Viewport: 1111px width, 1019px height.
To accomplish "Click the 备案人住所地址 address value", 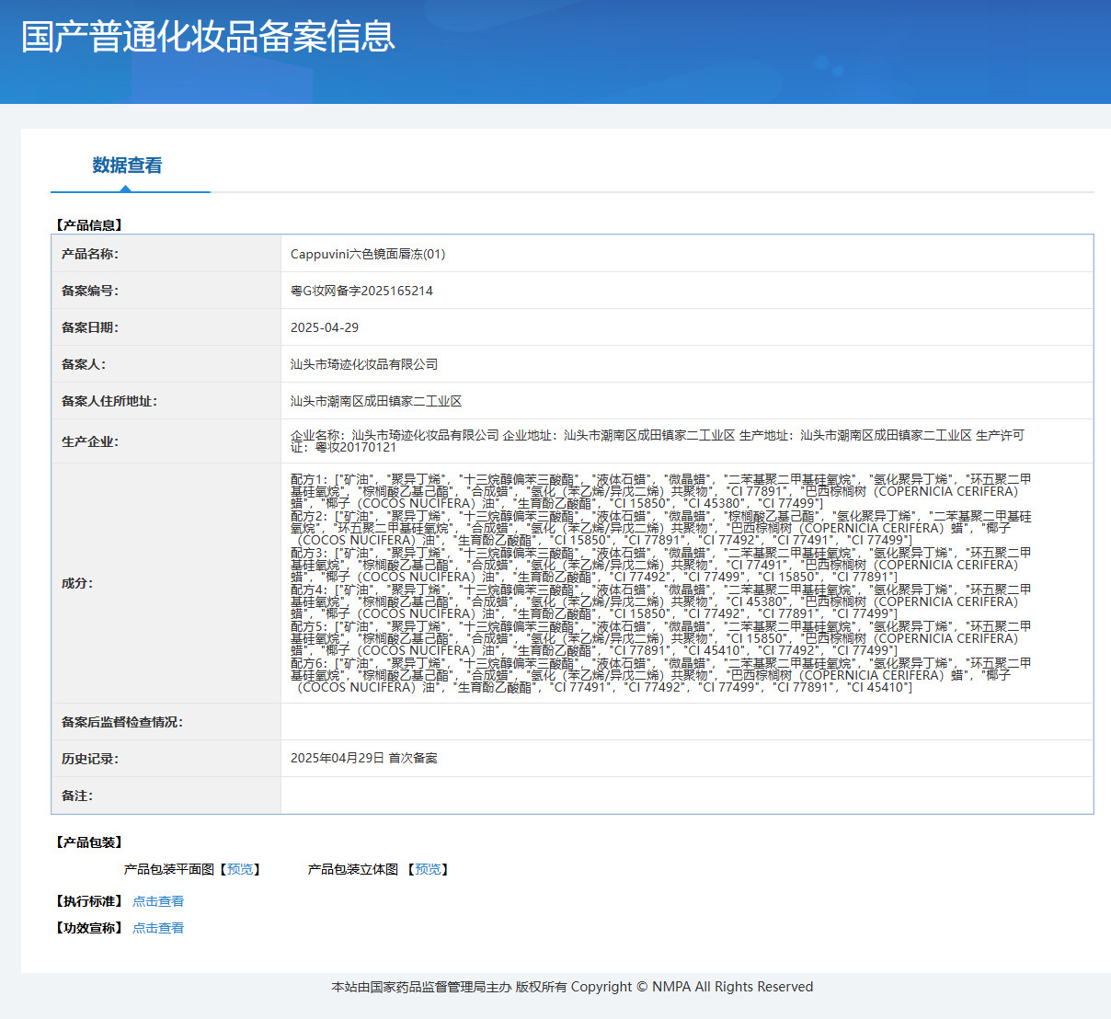I will pyautogui.click(x=376, y=401).
